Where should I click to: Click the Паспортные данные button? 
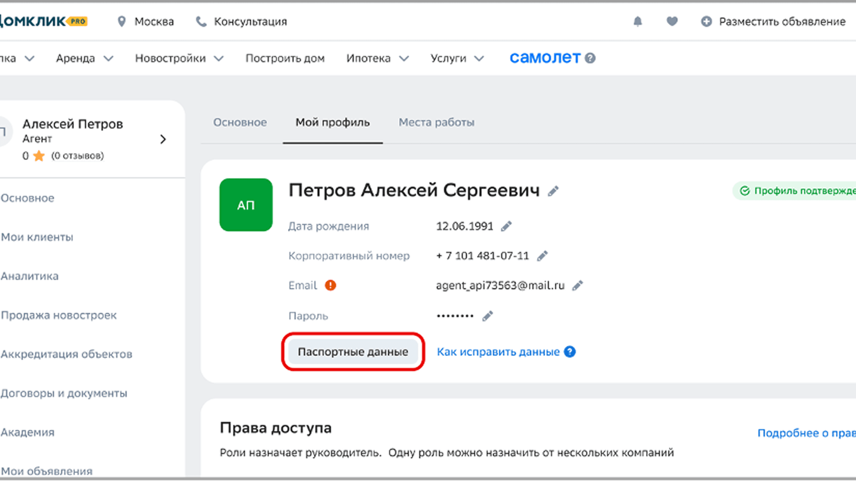pos(353,352)
